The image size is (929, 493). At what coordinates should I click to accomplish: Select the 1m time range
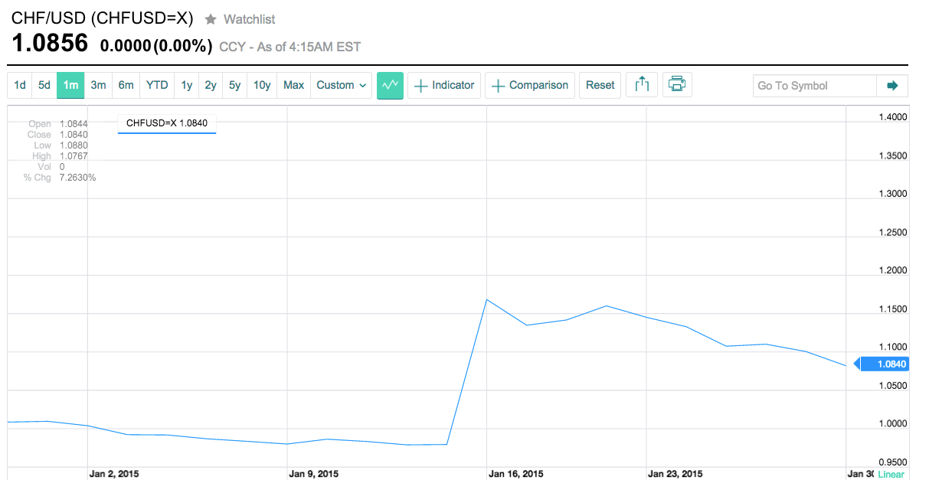click(70, 85)
